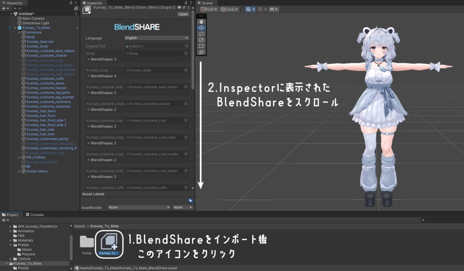Expand the Armature object in Hierarchy
Viewport: 464px width, 271px height.
coord(19,33)
